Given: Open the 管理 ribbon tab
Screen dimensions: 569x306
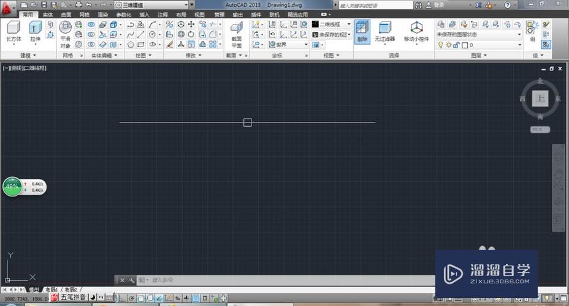Looking at the screenshot, I should 219,15.
